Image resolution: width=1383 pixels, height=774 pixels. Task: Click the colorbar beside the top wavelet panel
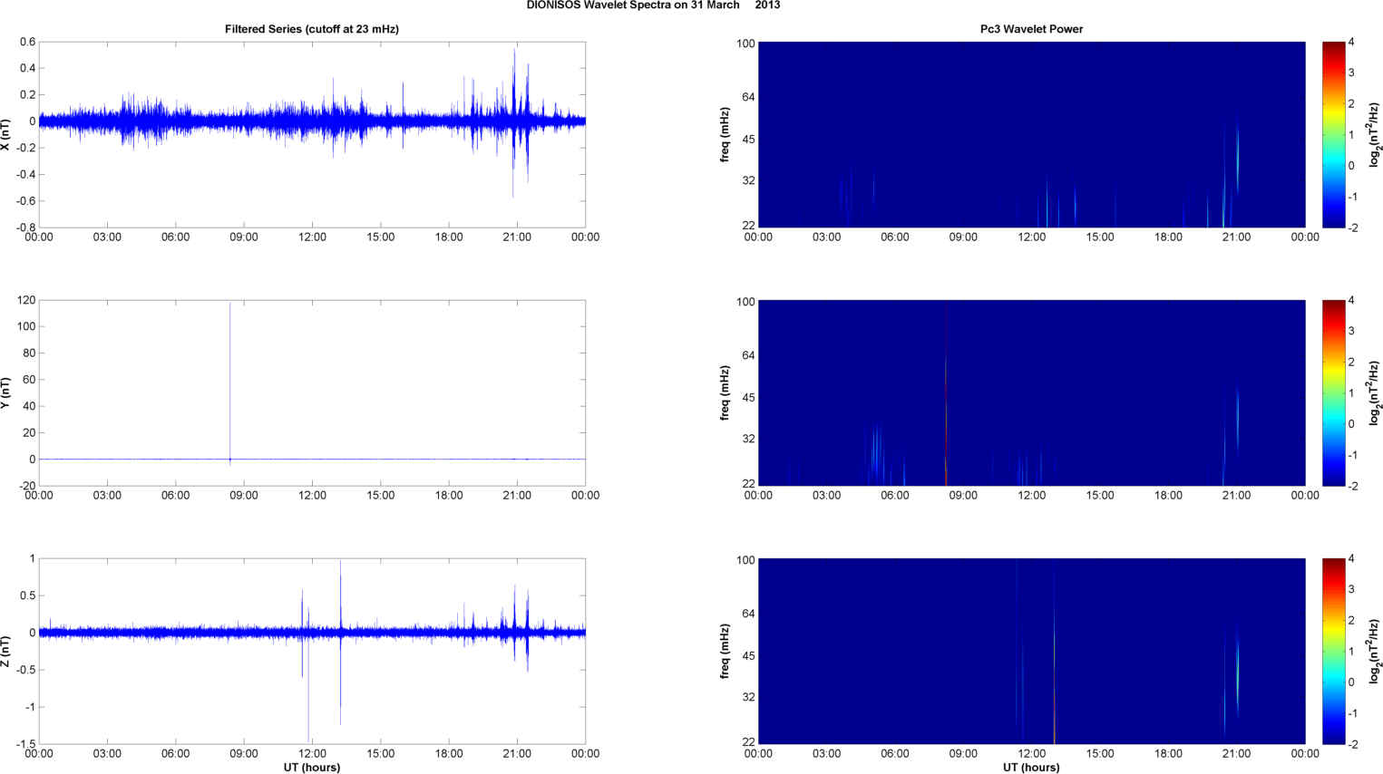[1333, 134]
